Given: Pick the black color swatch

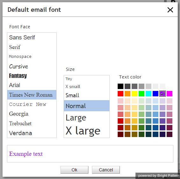Looking at the screenshot, I should point(121,86).
